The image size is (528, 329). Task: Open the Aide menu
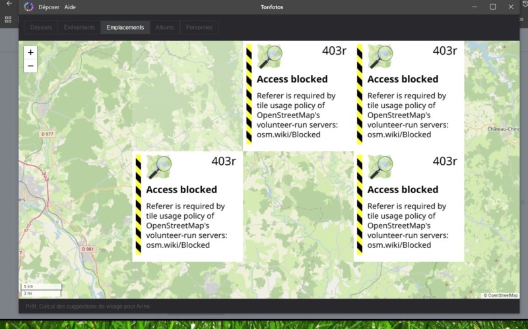(70, 7)
